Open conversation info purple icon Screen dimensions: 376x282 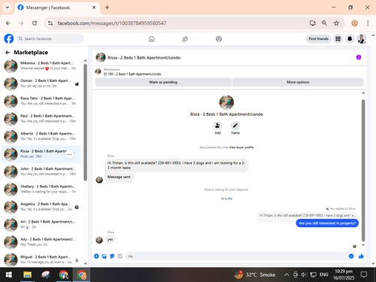pos(359,57)
